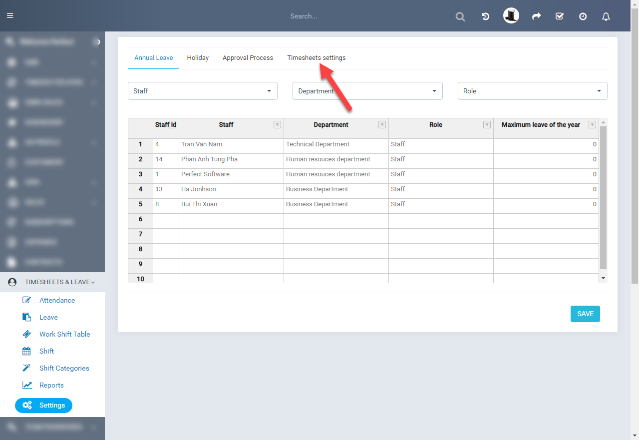Open Maximum leave of the year column filter

coord(593,125)
